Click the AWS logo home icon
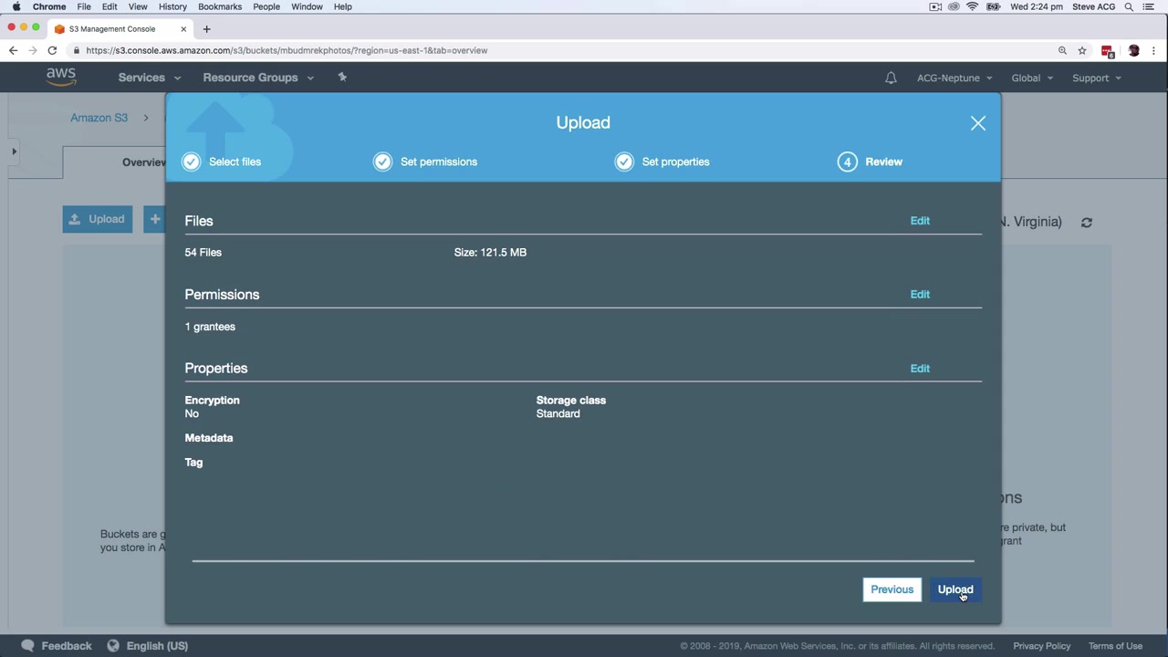The height and width of the screenshot is (657, 1168). (x=61, y=78)
